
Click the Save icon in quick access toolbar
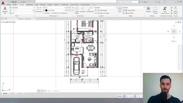(x=13, y=2)
